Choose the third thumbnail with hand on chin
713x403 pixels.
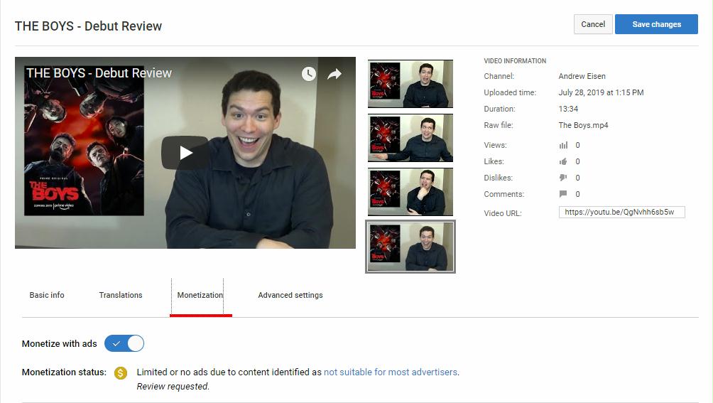(410, 192)
